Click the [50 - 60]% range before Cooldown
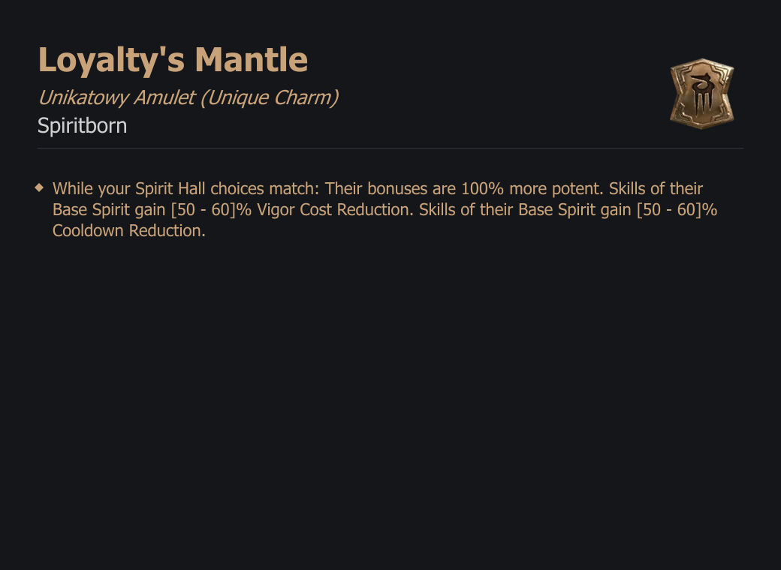The height and width of the screenshot is (570, 781). pos(677,210)
